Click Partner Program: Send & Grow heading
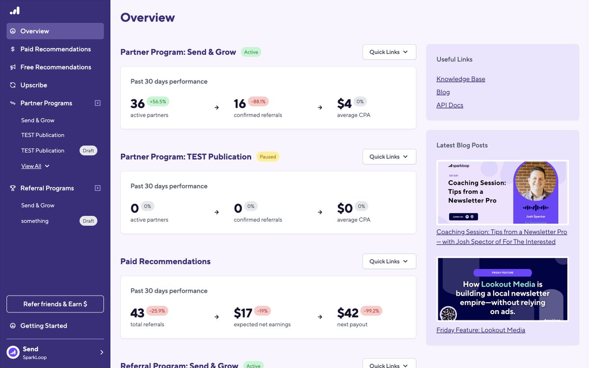Screen dimensions: 589x368 178,52
